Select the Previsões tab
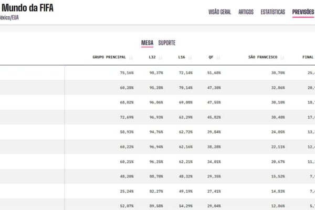The height and width of the screenshot is (210, 315). point(303,12)
